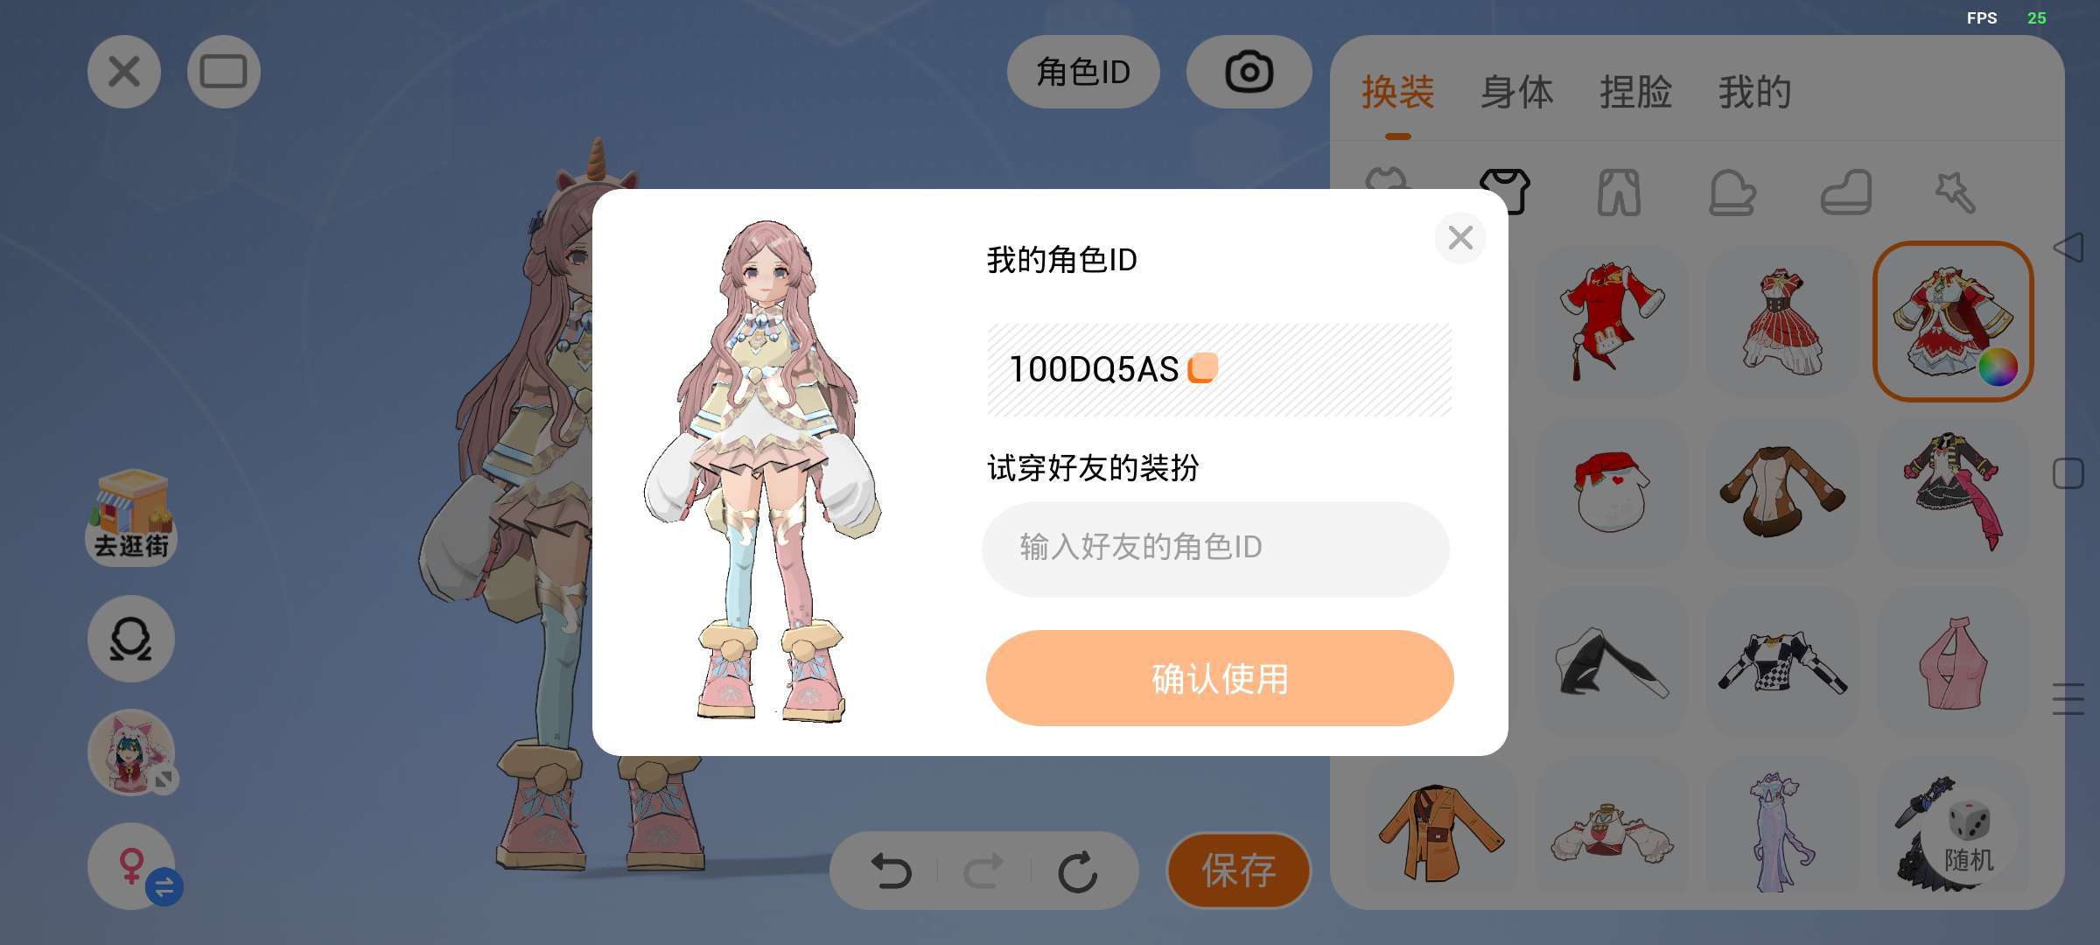
Task: Open the camera screenshot button
Action: coord(1249,72)
